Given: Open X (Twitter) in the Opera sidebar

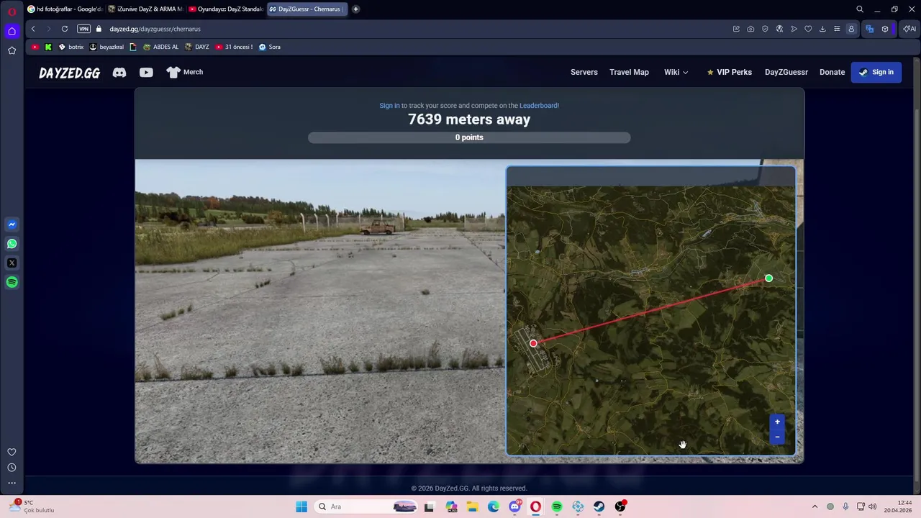Looking at the screenshot, I should coord(12,263).
